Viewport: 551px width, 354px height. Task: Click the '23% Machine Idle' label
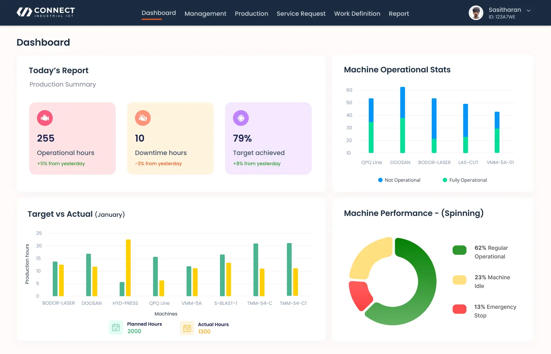tap(492, 282)
